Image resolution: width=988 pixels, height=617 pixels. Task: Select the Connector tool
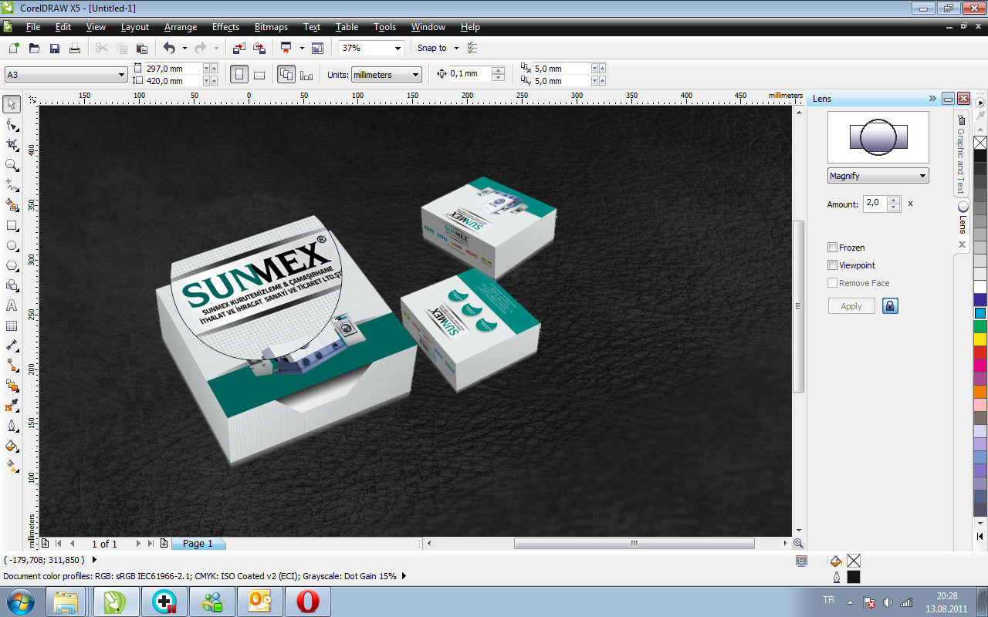12,366
